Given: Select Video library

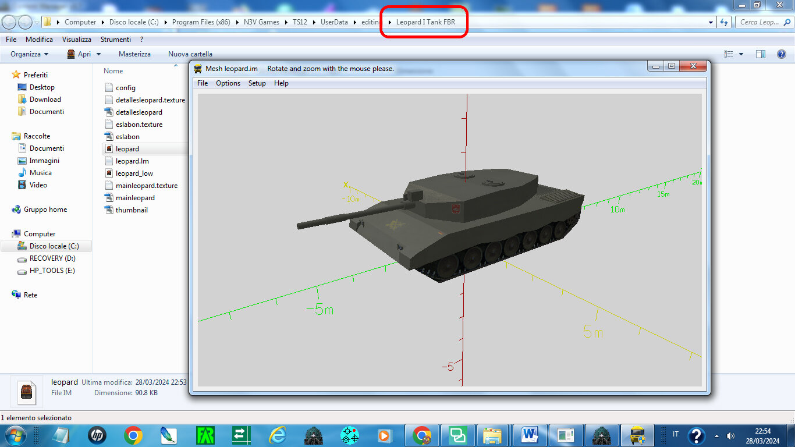Looking at the screenshot, I should (38, 185).
